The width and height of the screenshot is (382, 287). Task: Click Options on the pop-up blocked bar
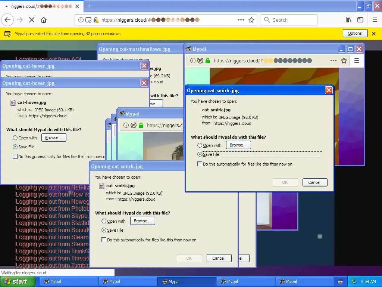click(355, 33)
